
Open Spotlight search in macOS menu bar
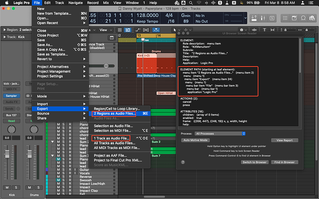pyautogui.click(x=191, y=3)
